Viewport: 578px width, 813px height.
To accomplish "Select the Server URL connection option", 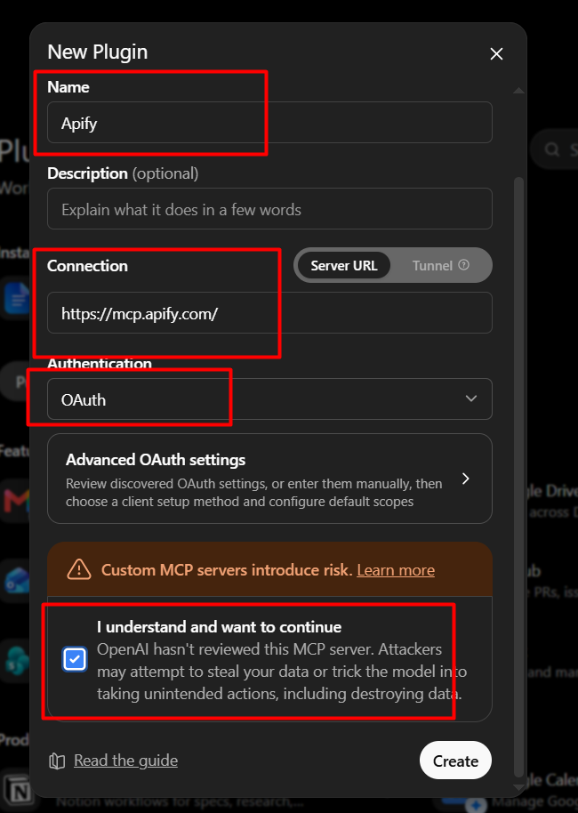I will [344, 265].
